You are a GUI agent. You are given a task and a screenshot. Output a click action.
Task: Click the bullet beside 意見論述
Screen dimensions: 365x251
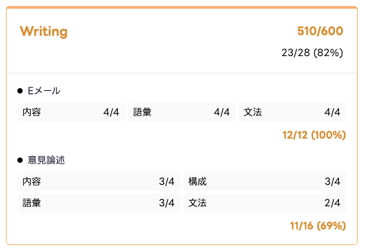(20, 160)
